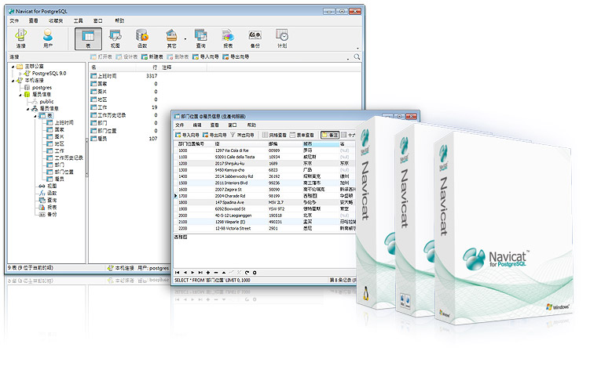Delete record with minus navigation button
This screenshot has height=366, width=601.
[216, 273]
